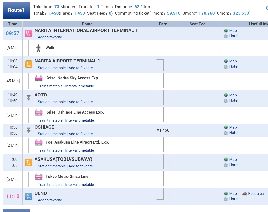Click the Time column header
The image size is (268, 212).
tap(13, 24)
